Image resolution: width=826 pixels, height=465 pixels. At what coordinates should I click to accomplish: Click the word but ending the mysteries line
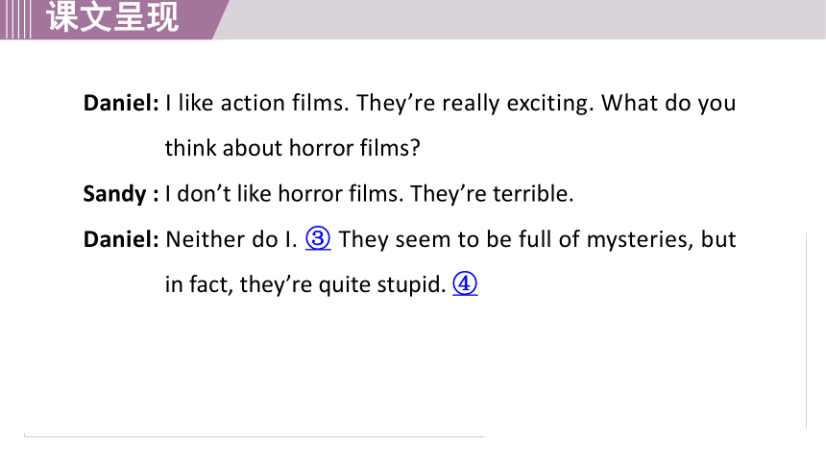pyautogui.click(x=718, y=239)
